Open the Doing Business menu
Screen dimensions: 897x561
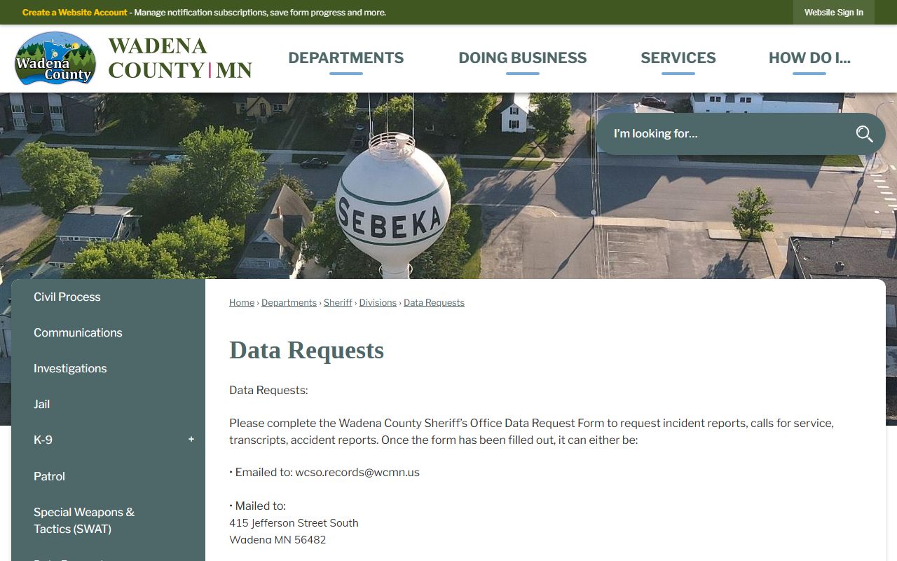pyautogui.click(x=523, y=58)
